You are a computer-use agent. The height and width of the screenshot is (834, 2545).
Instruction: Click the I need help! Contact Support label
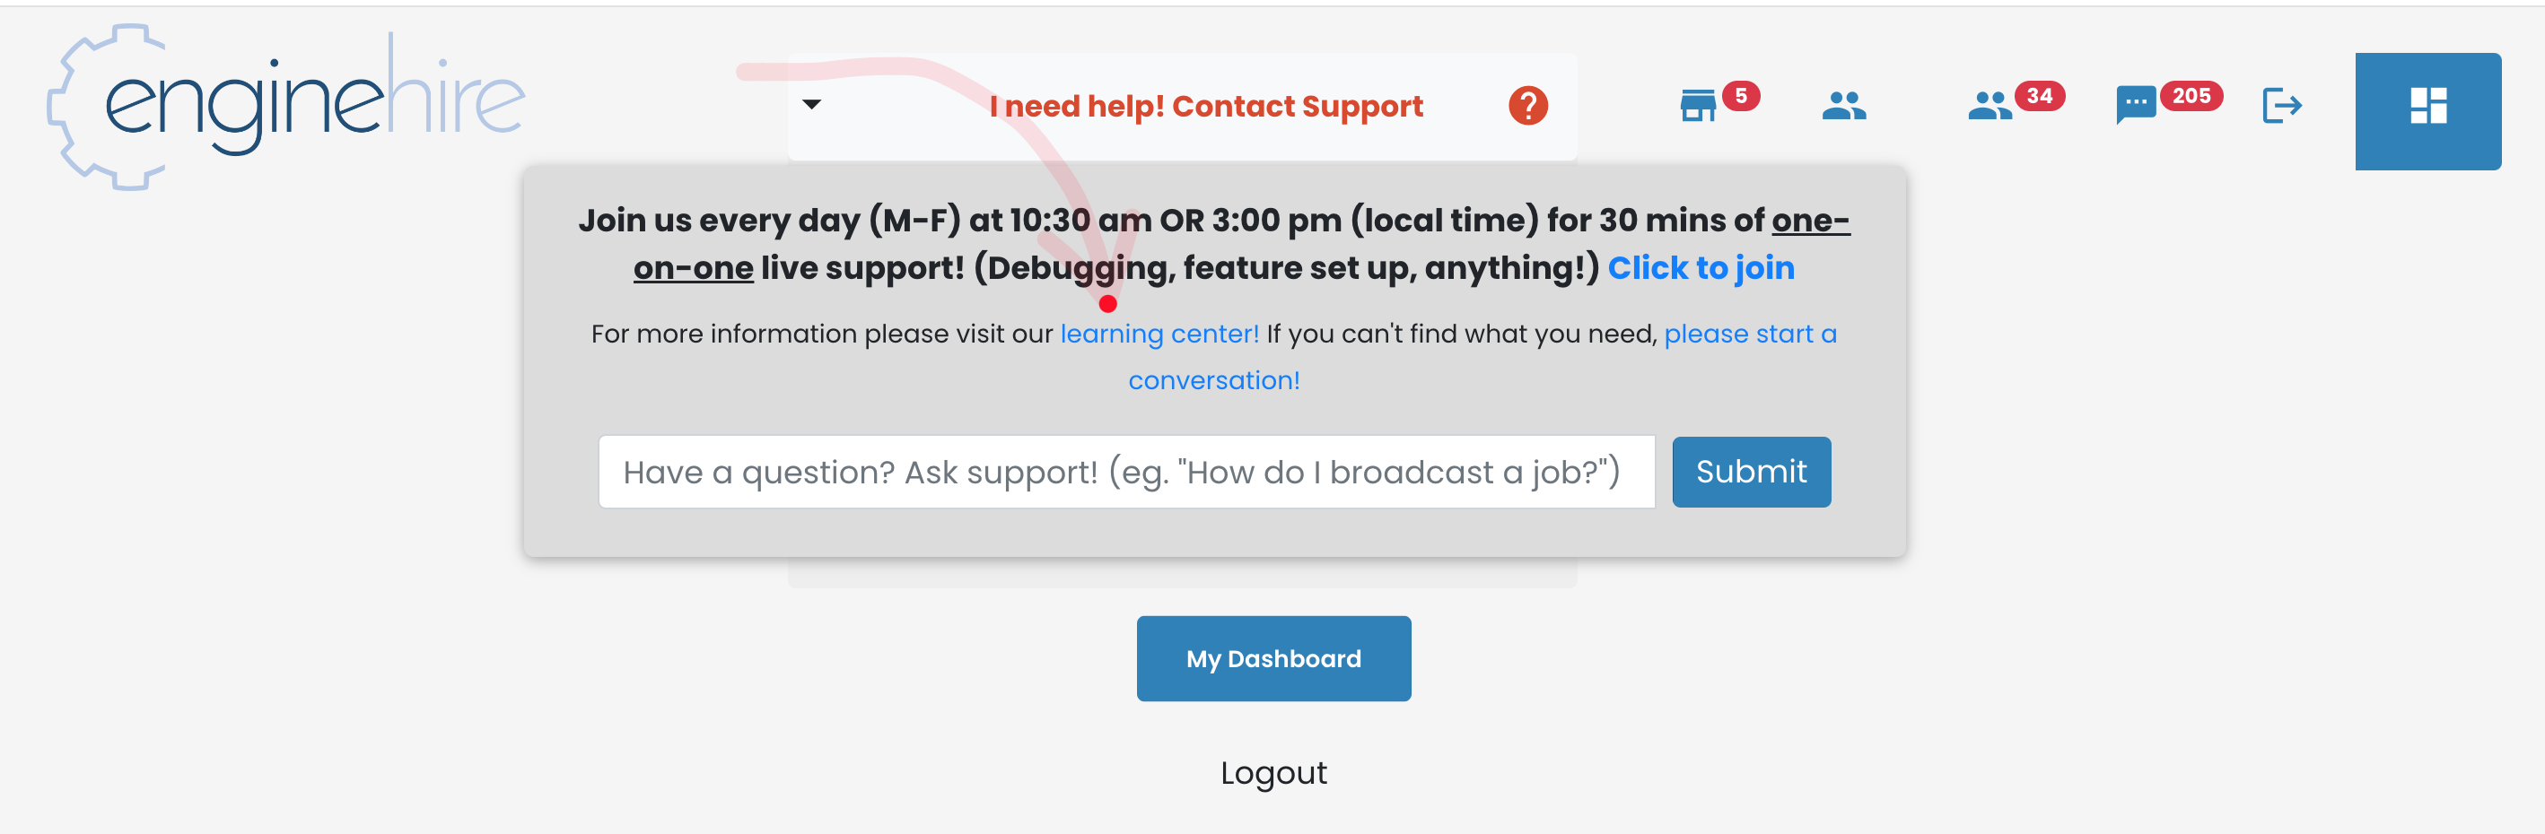coord(1205,106)
